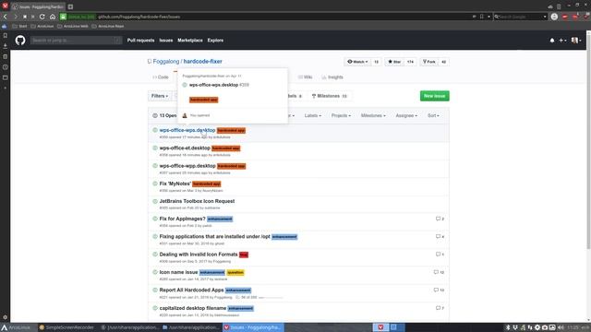Open the GitHub Octocat home logo
This screenshot has height=332, width=591.
20,40
